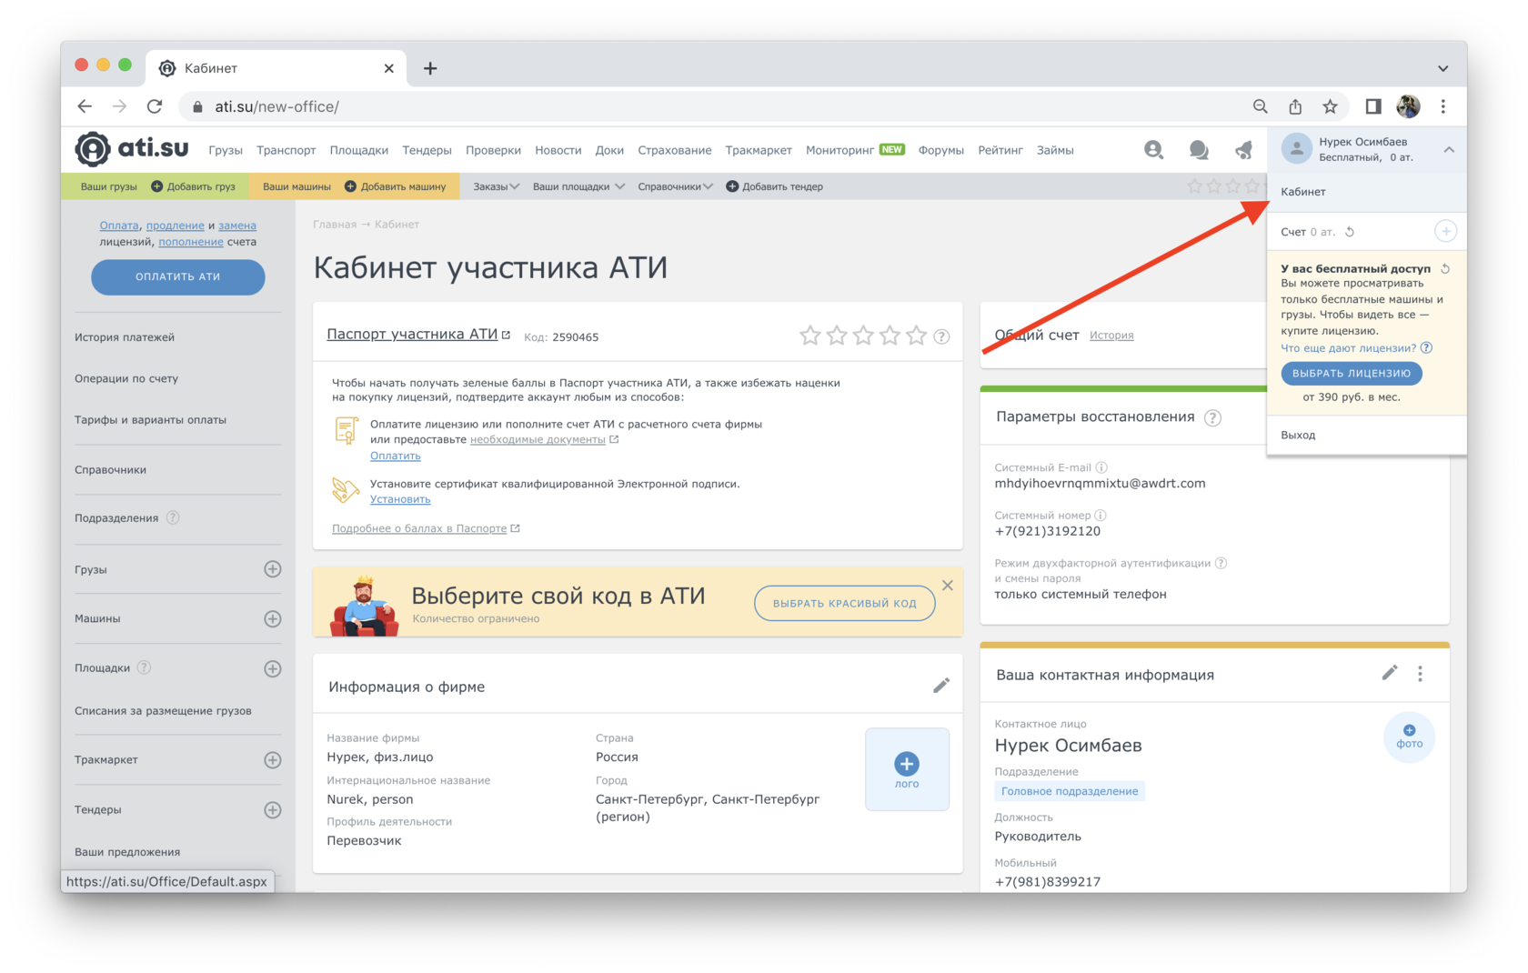Click the browser address bar
Screen dimensions: 1528x973
click(x=714, y=106)
